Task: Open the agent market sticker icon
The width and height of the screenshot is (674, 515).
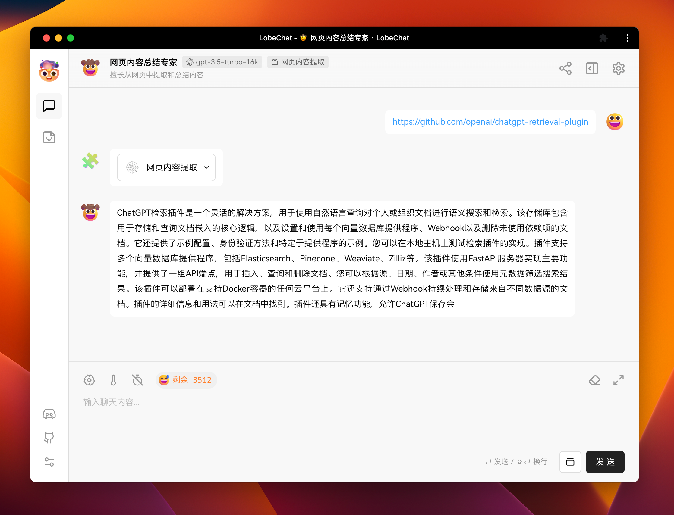Action: tap(49, 137)
